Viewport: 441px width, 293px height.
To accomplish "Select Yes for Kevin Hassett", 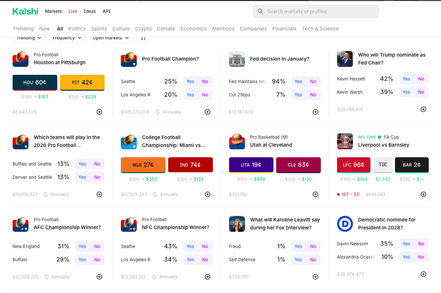I will [406, 79].
